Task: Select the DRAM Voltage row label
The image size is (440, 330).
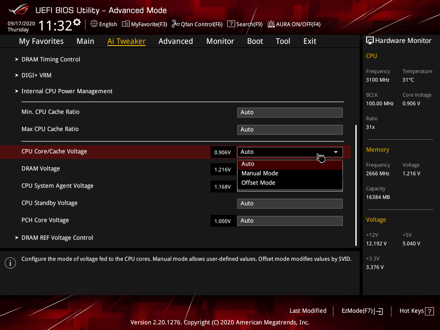Action: (x=41, y=168)
